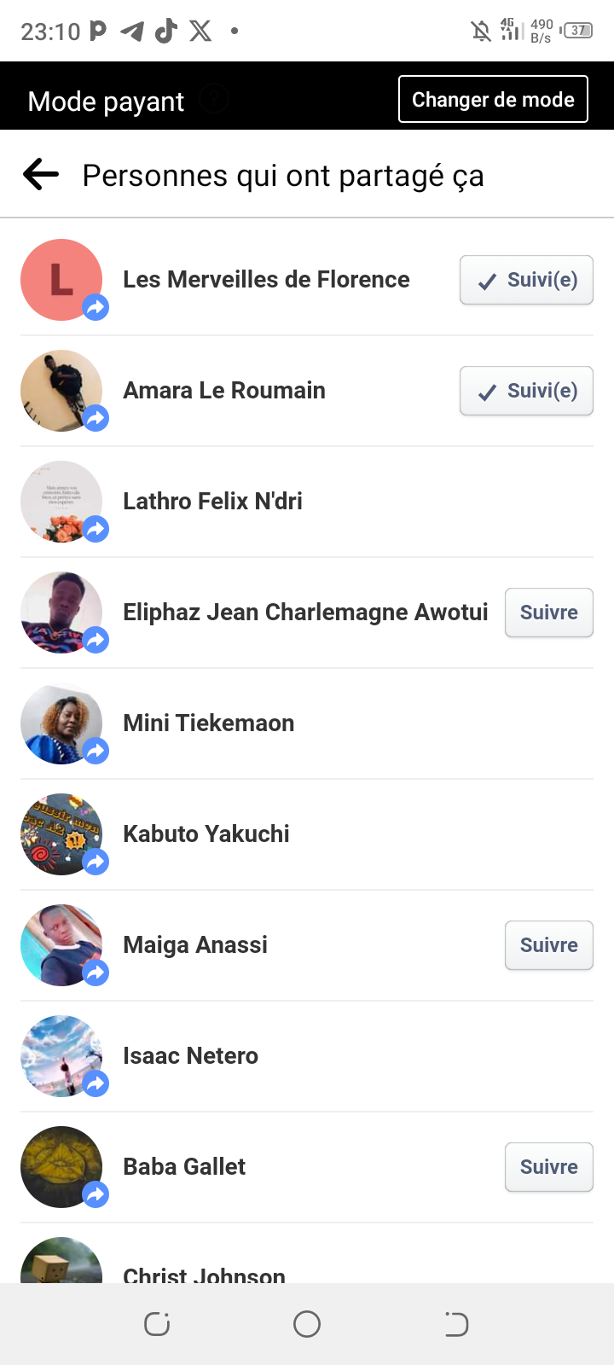Tap the help icon beside Mode payant
Viewport: 614px width, 1365px height.
[214, 100]
